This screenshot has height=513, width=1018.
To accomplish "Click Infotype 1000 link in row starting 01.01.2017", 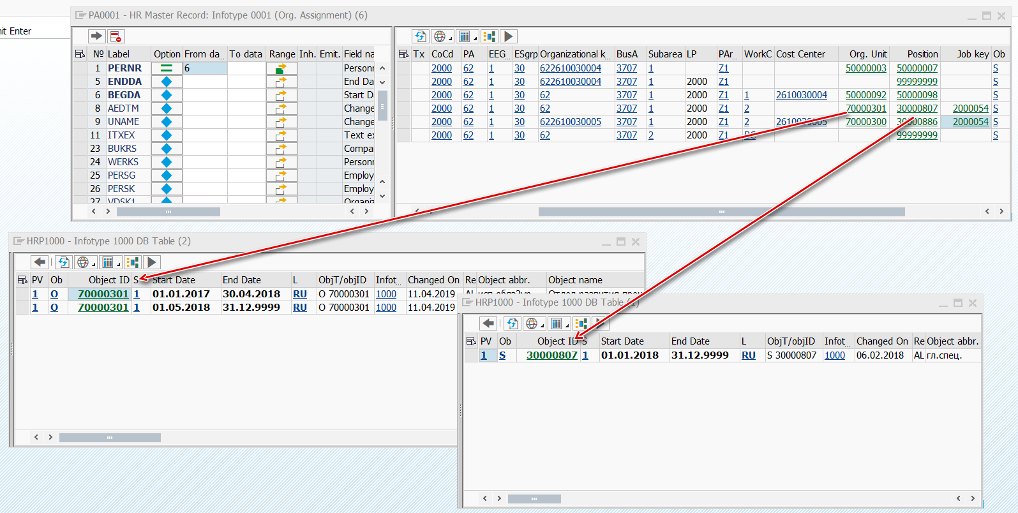I will point(386,294).
